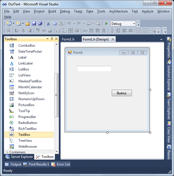Open the Properties side panel
Viewport: 174px width, 176px height.
[x=169, y=48]
